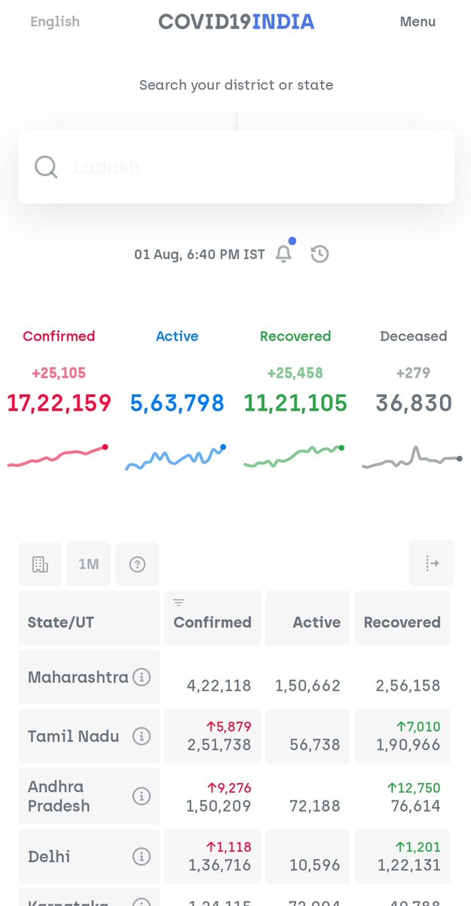Image resolution: width=471 pixels, height=906 pixels.
Task: Open info icon for Tamil Nadu
Action: pos(141,736)
